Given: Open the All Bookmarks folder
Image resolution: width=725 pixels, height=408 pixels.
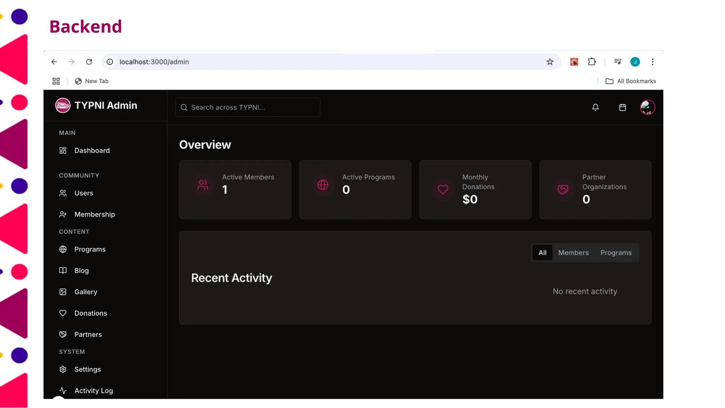Looking at the screenshot, I should (631, 81).
